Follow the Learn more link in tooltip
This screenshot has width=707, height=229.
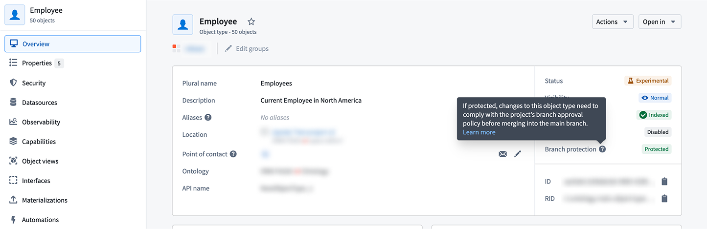point(479,132)
